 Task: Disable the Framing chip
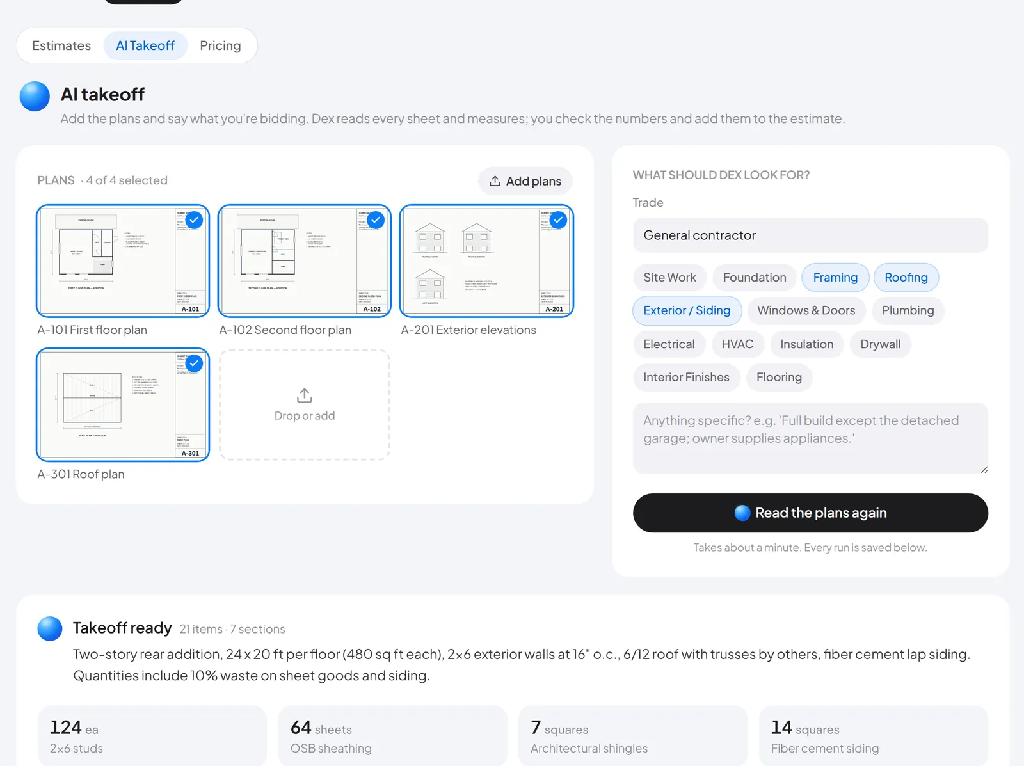pos(835,278)
